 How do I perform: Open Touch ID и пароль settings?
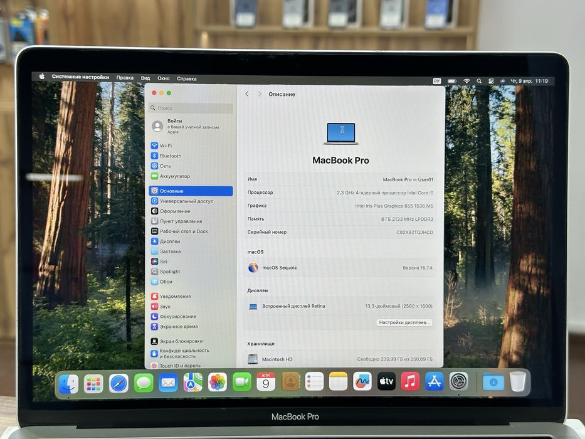coord(191,366)
